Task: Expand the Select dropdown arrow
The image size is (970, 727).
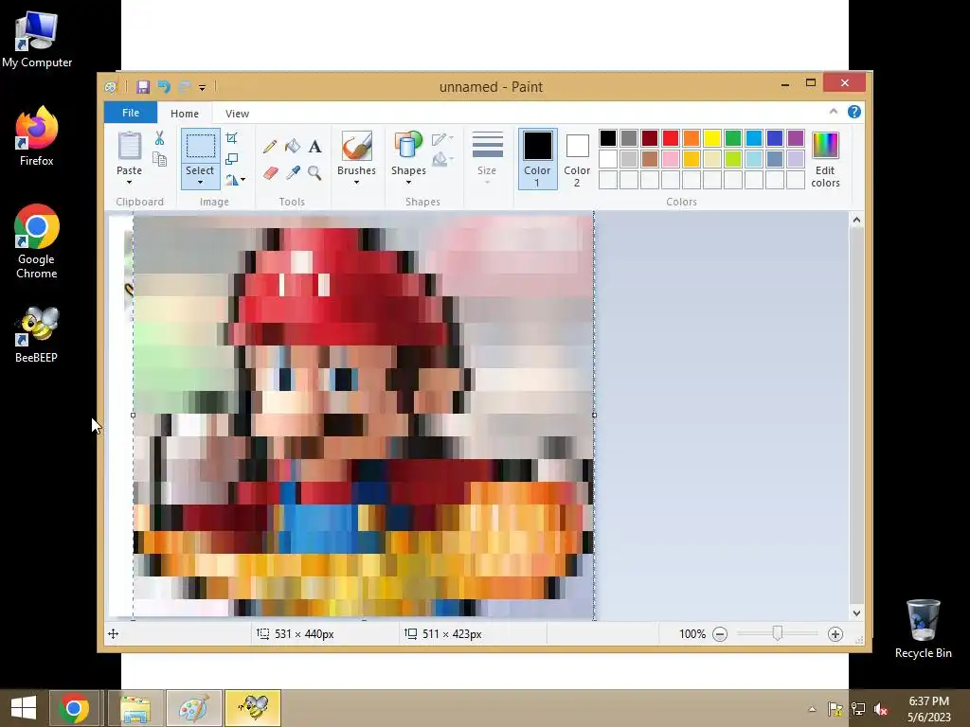Action: click(201, 183)
